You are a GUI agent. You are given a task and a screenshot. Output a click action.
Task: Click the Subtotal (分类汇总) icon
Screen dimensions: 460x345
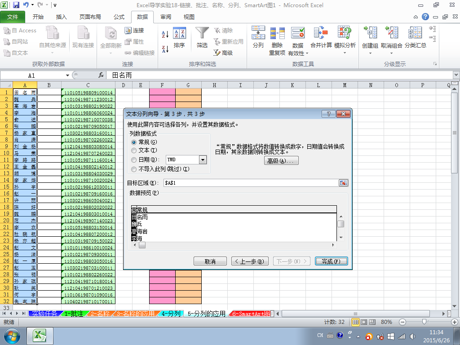coord(416,37)
